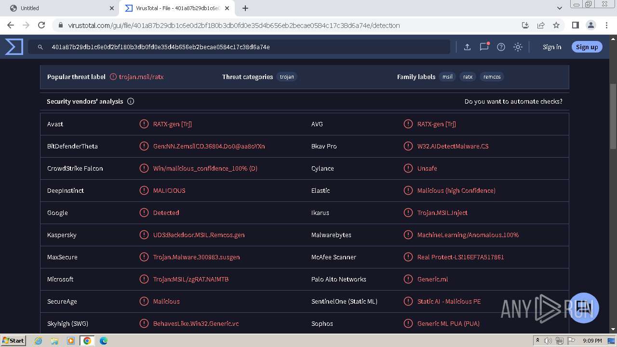The height and width of the screenshot is (347, 617).
Task: Click the Palo Alto Networks vendor name
Action: (338, 279)
